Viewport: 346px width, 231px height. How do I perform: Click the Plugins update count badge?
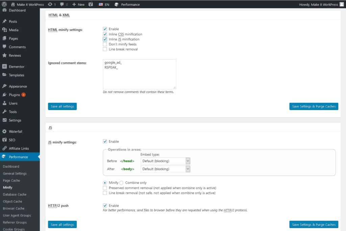pyautogui.click(x=23, y=95)
